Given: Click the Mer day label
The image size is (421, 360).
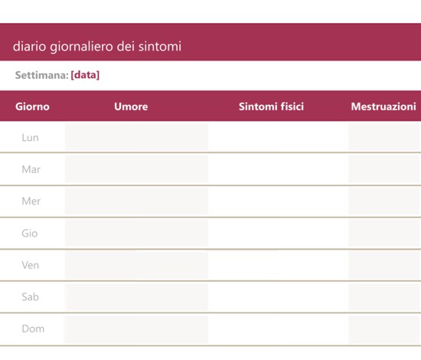Looking at the screenshot, I should click(31, 201).
